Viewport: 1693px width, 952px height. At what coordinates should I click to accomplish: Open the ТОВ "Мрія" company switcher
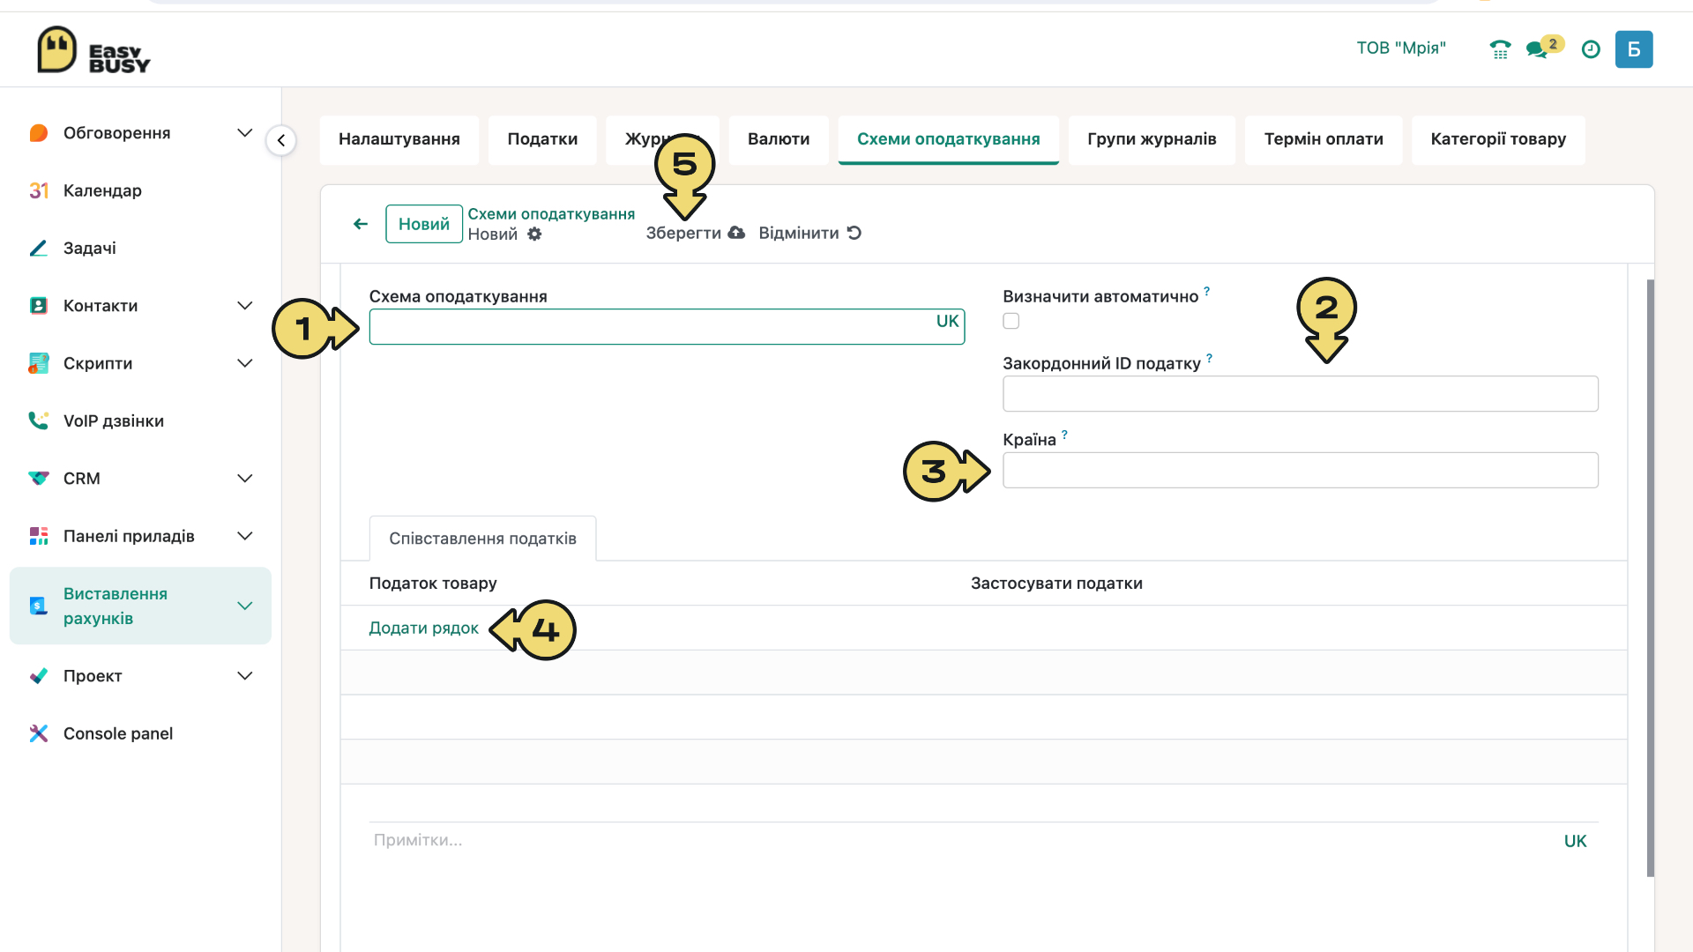point(1400,48)
